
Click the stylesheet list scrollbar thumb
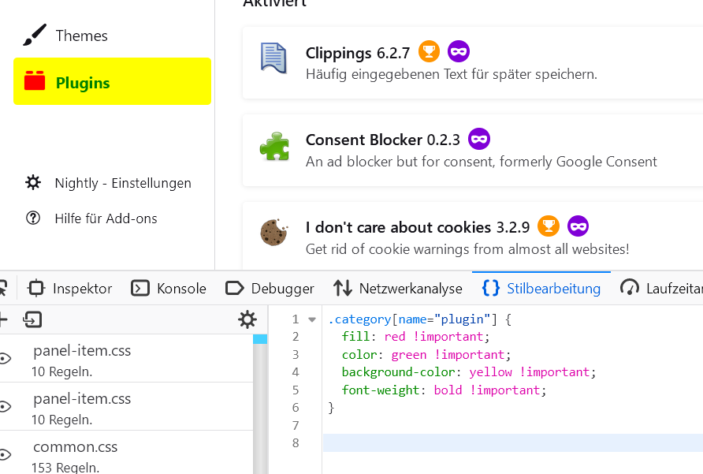260,339
